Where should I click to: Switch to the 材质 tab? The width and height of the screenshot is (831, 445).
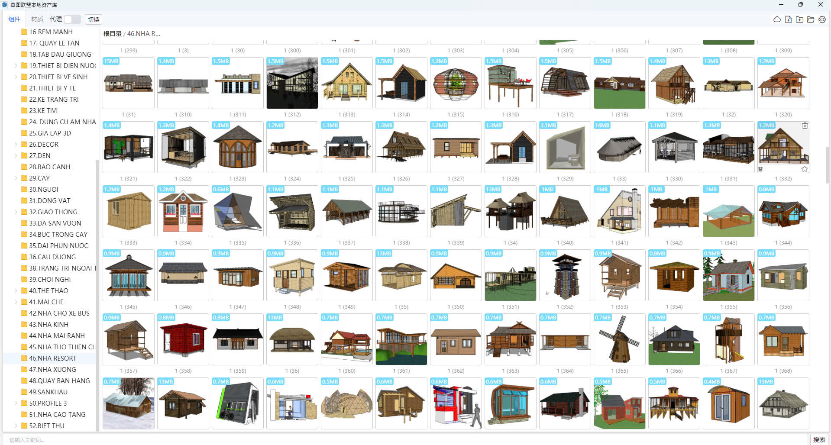[x=37, y=19]
